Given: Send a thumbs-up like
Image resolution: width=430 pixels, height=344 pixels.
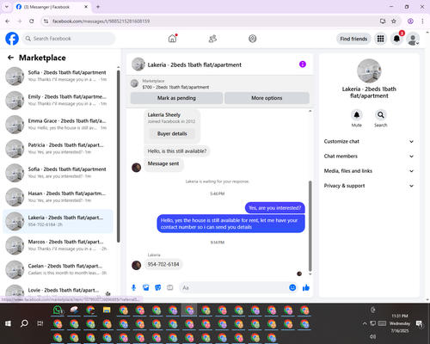Looking at the screenshot, I should [306, 287].
